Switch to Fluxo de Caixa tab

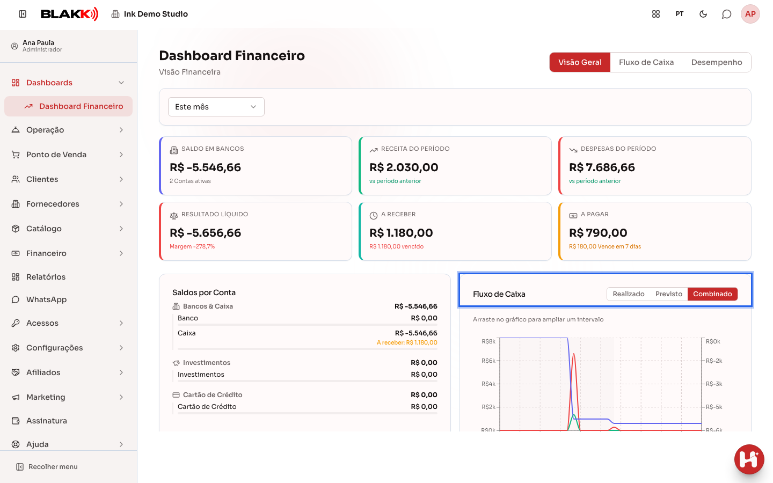point(646,62)
